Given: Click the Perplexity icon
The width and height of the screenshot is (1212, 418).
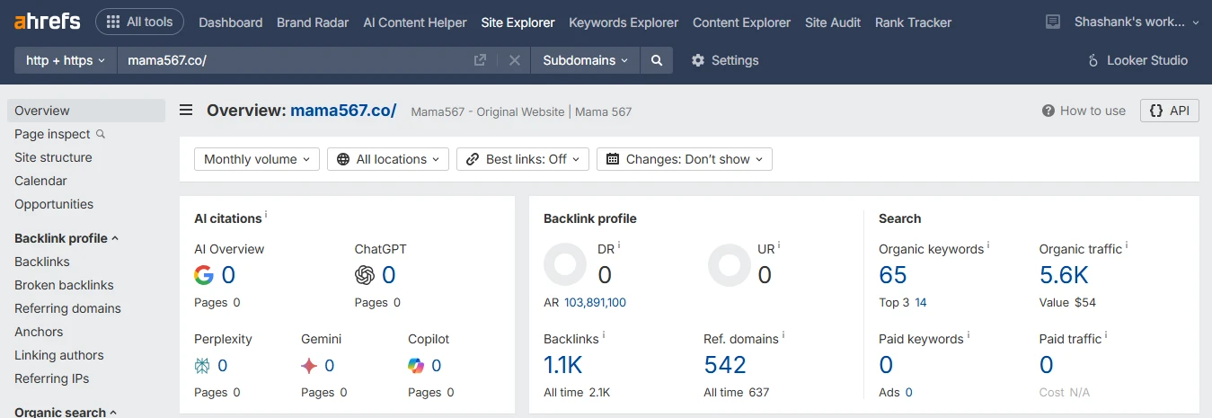Looking at the screenshot, I should (x=202, y=366).
